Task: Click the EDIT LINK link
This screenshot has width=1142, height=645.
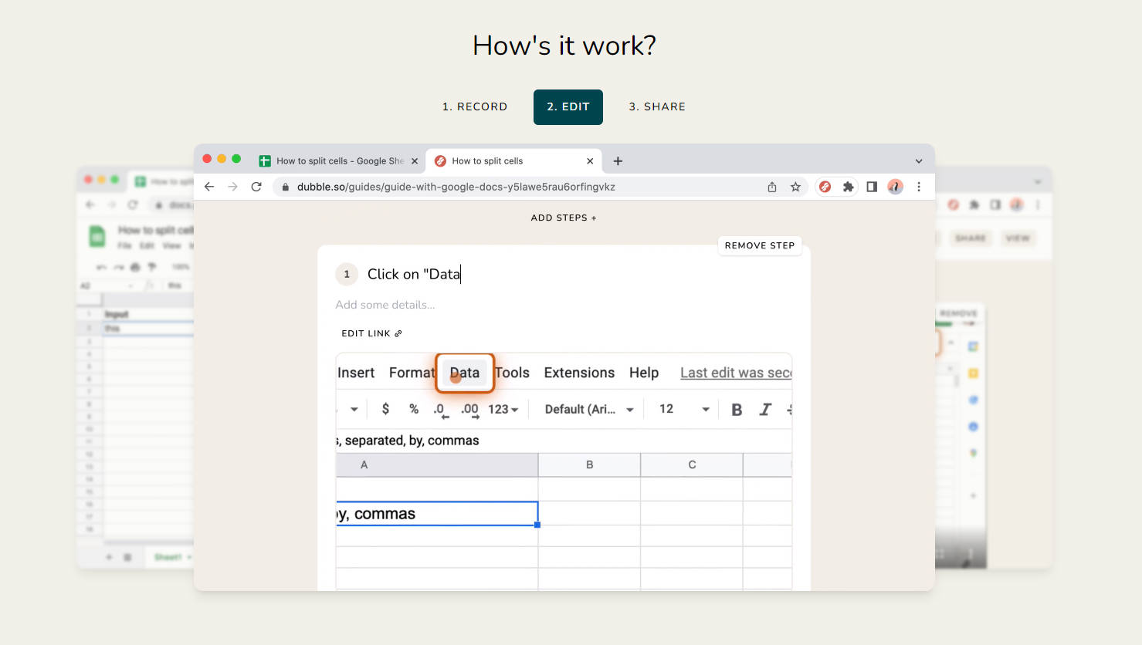Action: point(371,334)
